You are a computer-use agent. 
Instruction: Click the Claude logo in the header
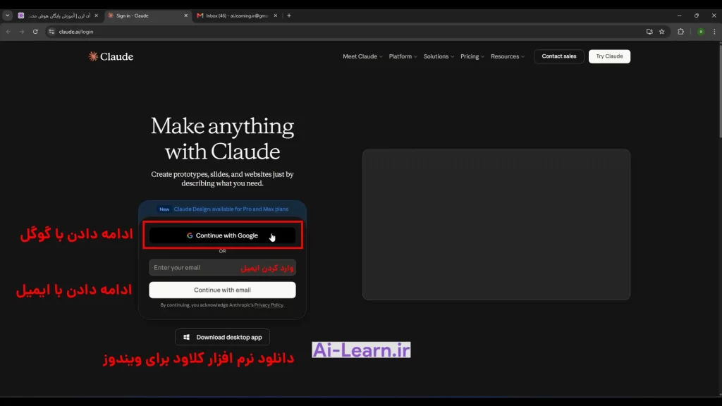coord(111,56)
